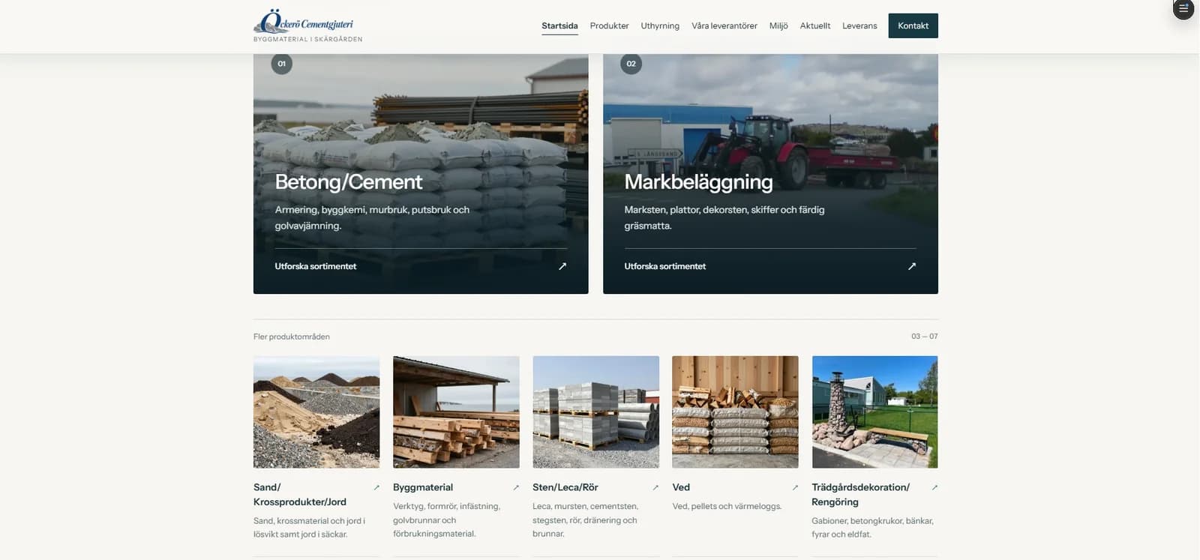Click text 'Armering, byggkemi, murbruk, putsbruk och golvavjämning.'
This screenshot has height=560, width=1200.
coord(372,217)
